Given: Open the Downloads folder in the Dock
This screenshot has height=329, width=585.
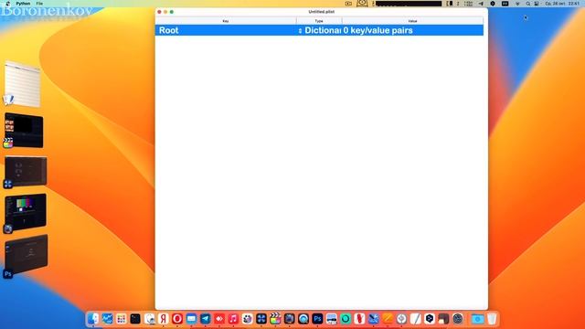Looking at the screenshot, I should pos(477,319).
